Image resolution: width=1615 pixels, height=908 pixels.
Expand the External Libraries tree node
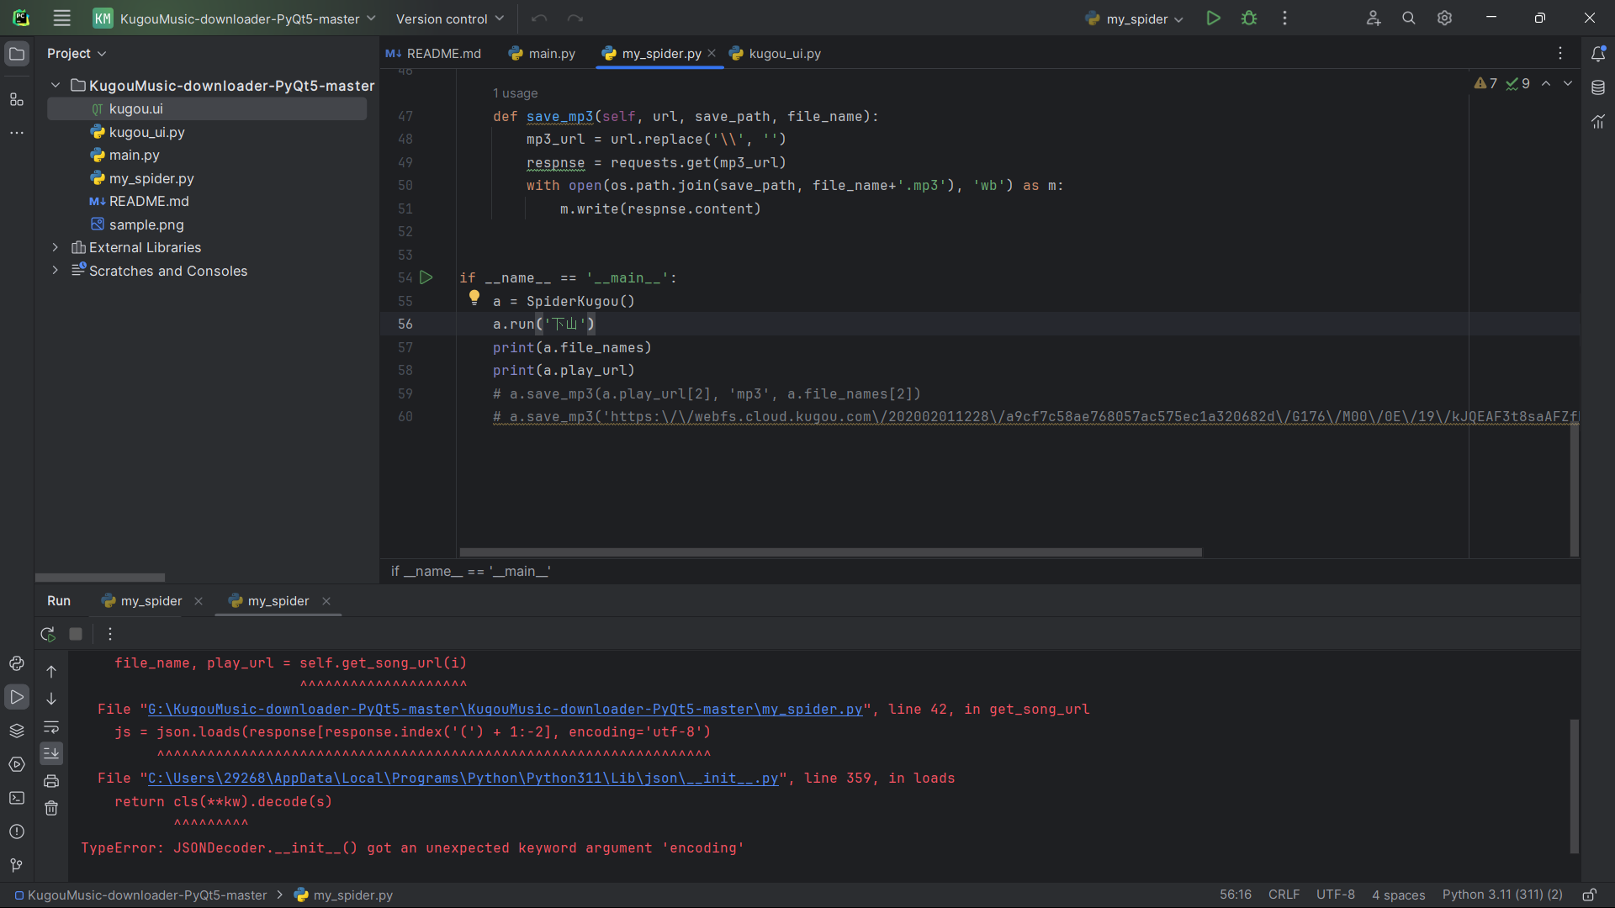point(56,247)
